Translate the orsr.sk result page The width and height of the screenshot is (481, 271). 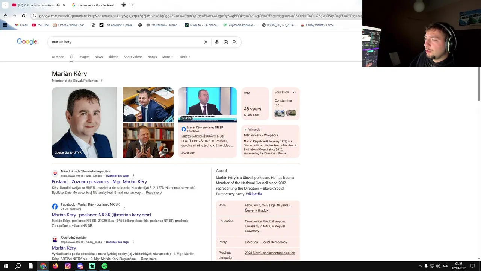117,242
